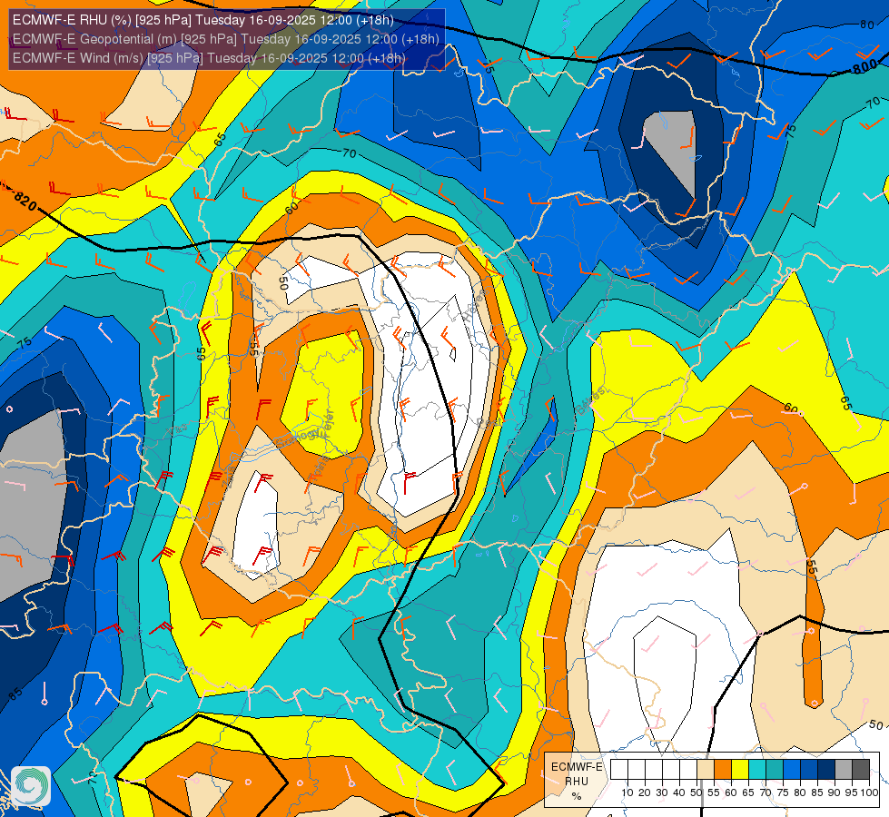
Task: Click the legend title ECMWF-E RHU %
Action: pos(577,781)
